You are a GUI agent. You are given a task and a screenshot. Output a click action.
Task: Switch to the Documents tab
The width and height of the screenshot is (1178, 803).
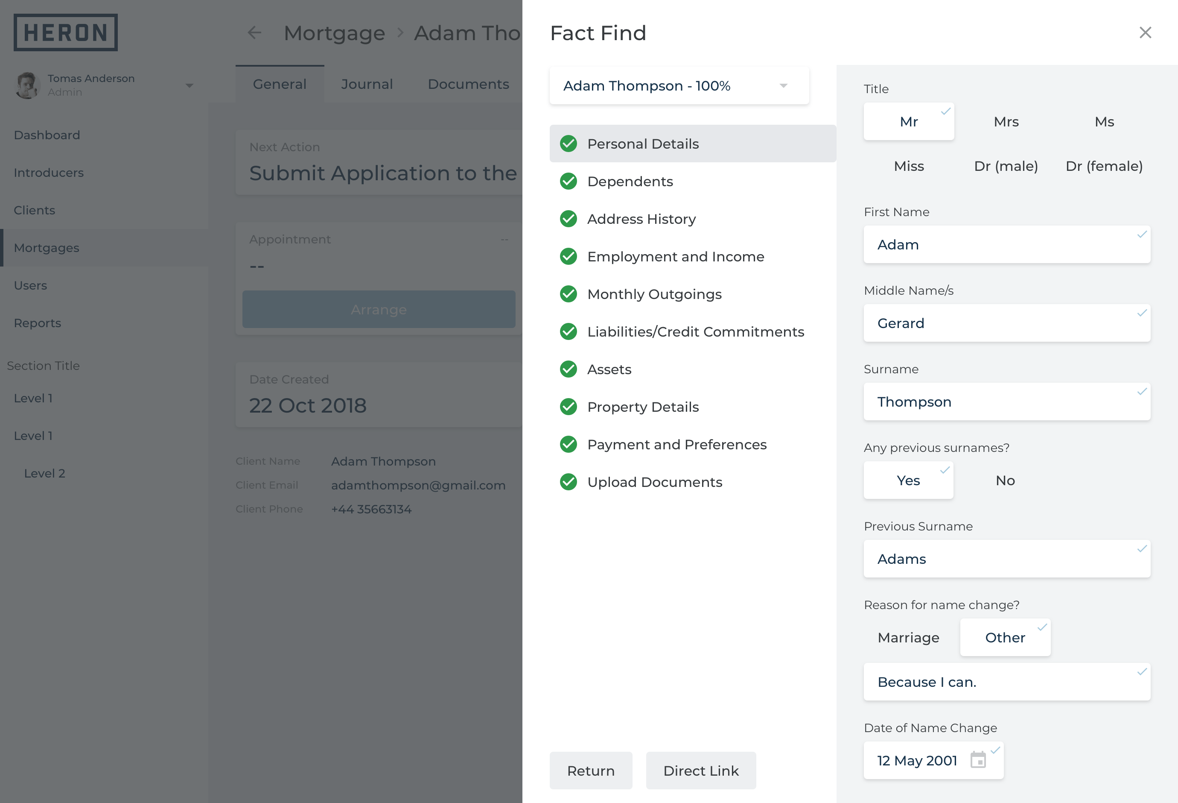(468, 84)
